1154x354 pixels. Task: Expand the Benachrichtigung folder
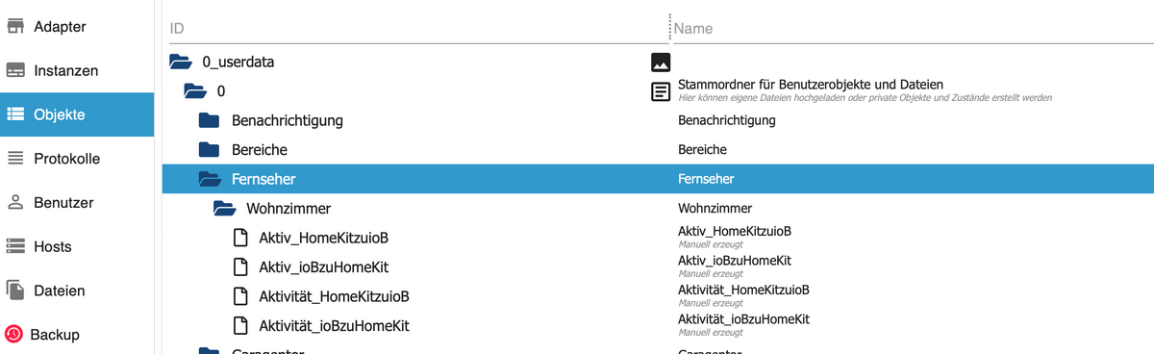(210, 121)
